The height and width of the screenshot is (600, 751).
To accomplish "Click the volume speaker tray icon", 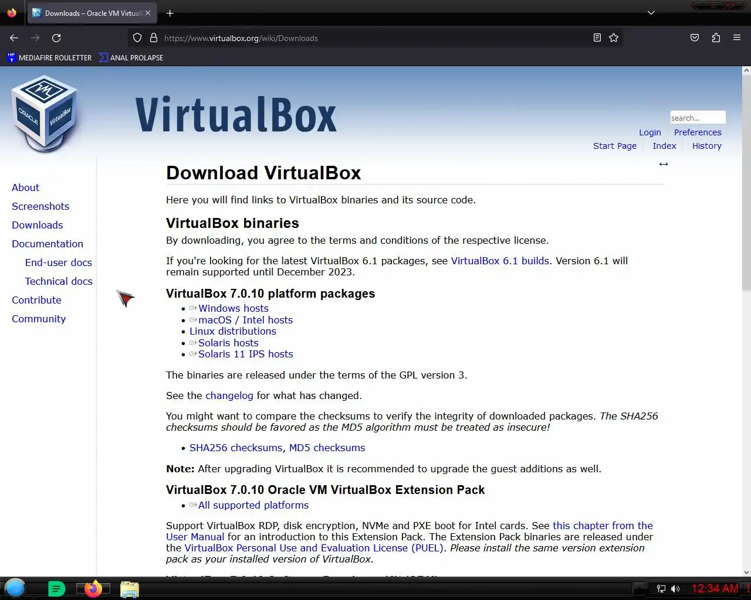I will point(676,589).
